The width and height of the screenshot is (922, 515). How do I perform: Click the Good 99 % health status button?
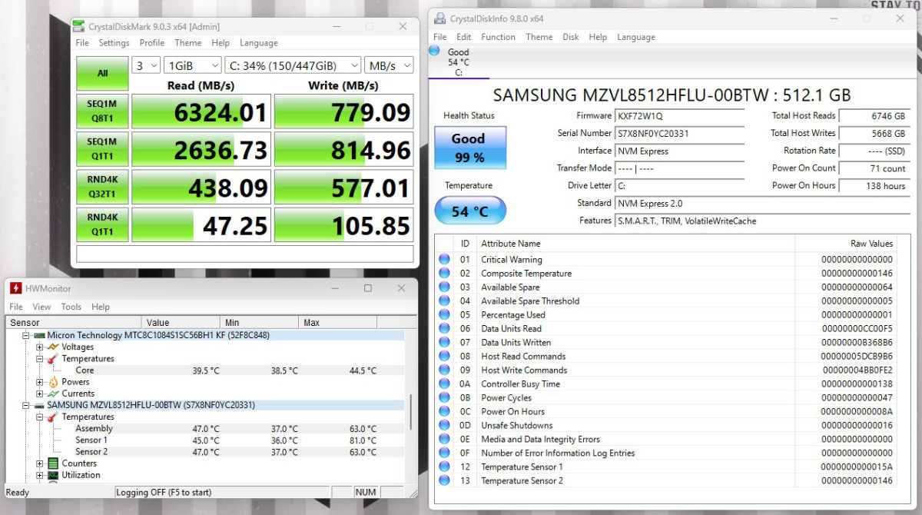(469, 148)
